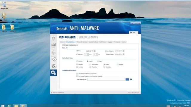Click the Interval ends time field

pos(118,54)
